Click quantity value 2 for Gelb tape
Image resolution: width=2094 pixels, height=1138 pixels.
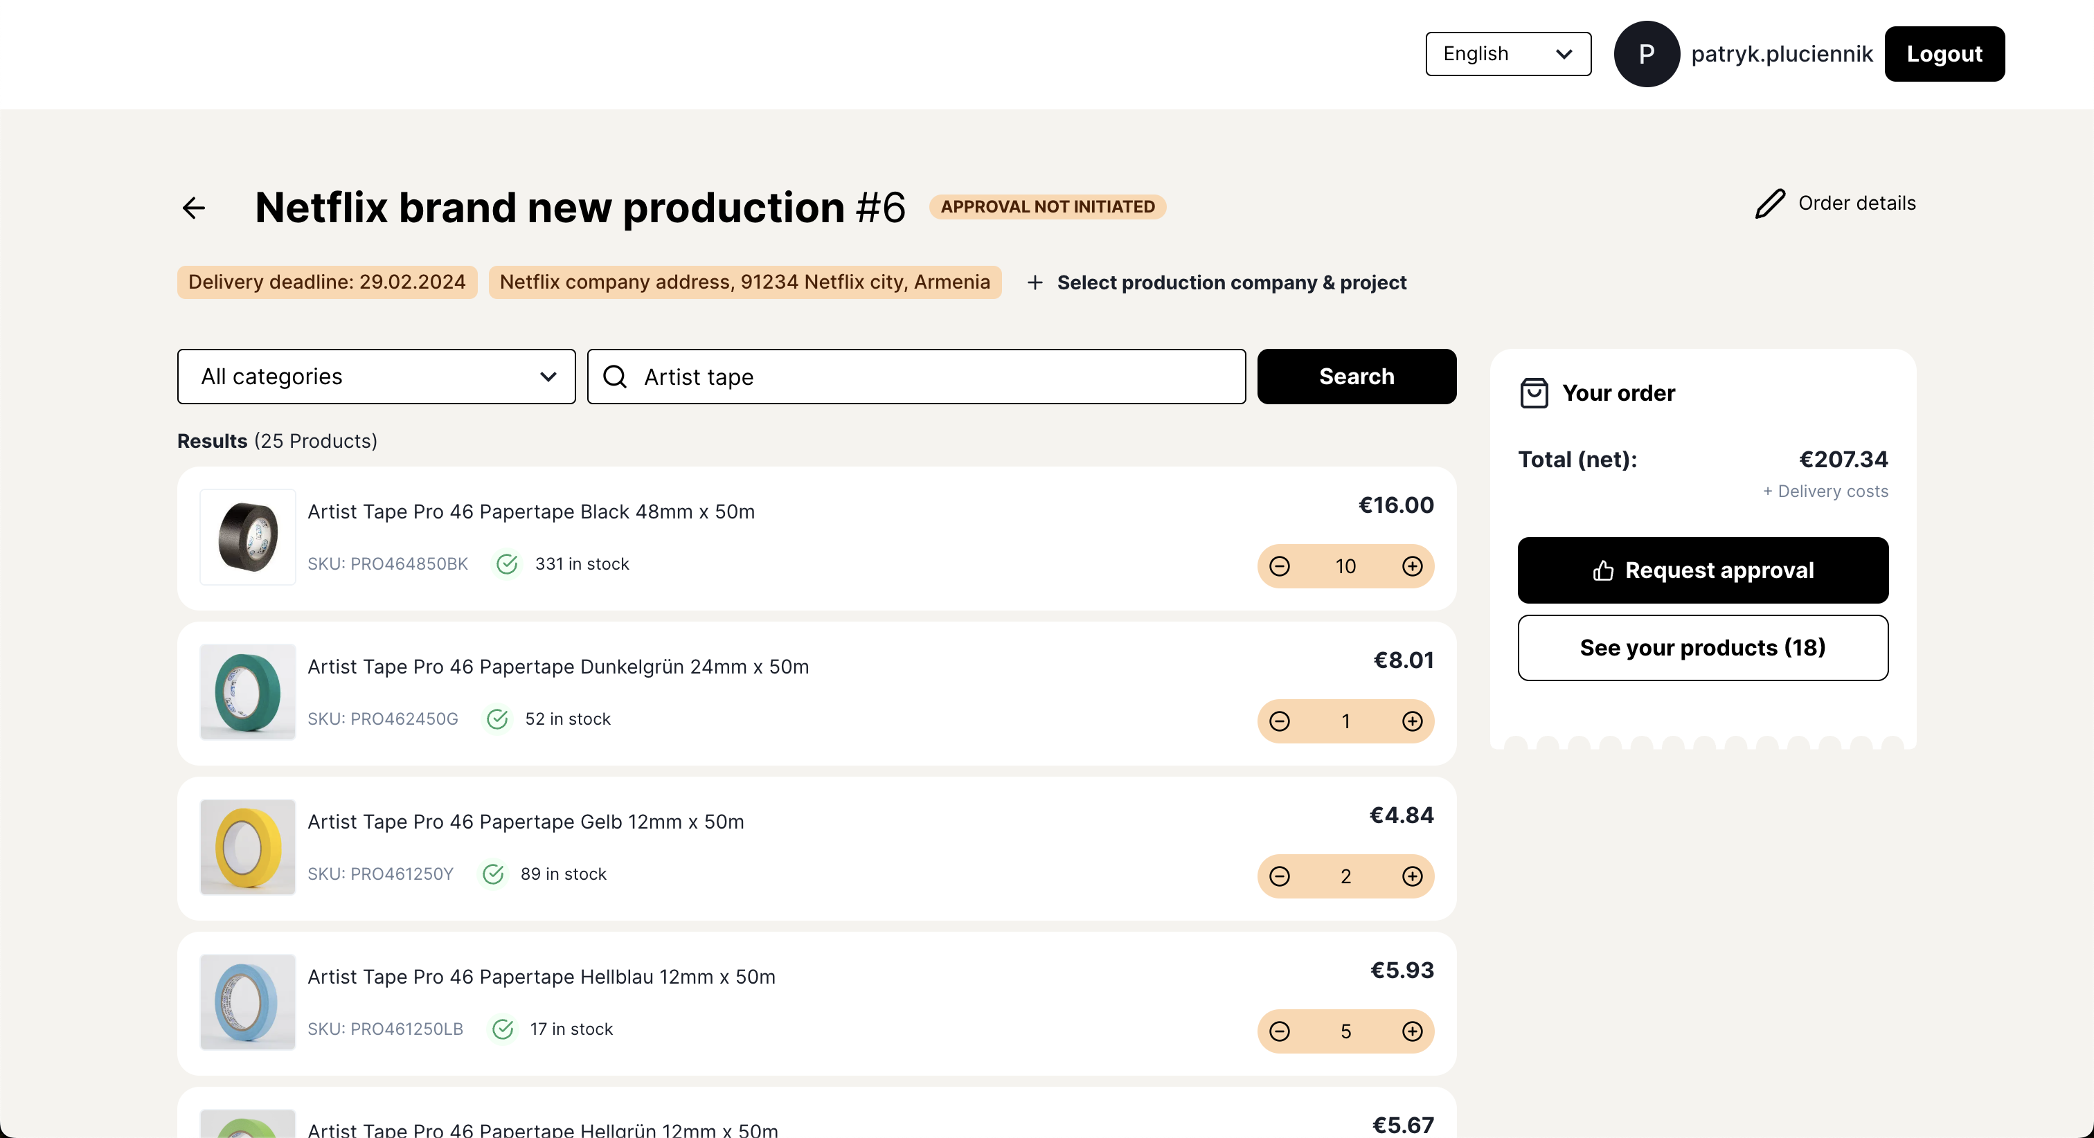coord(1345,876)
